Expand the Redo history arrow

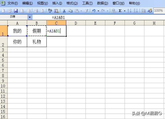point(107,11)
